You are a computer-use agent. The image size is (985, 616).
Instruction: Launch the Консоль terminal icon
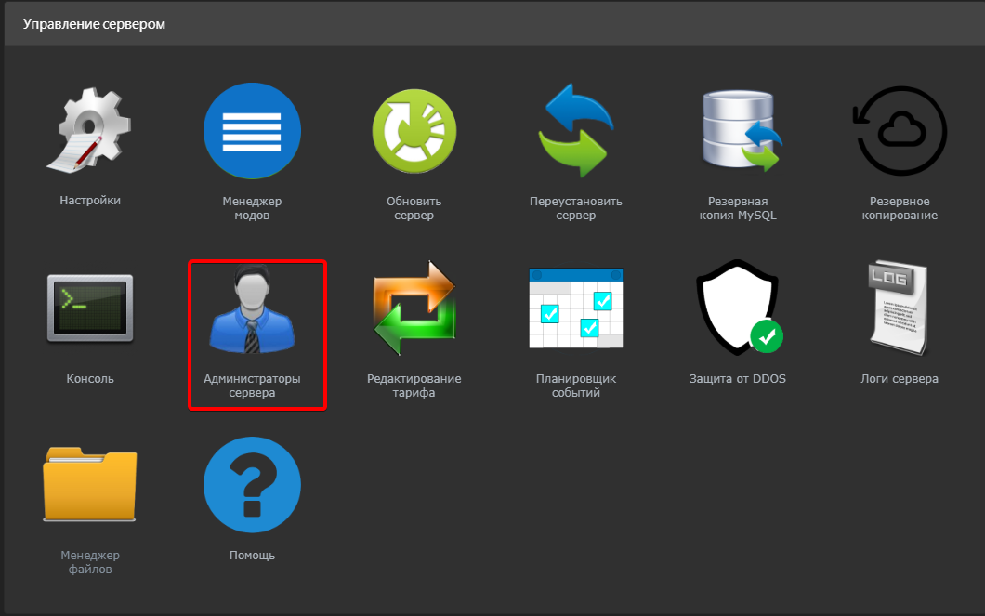tap(90, 308)
